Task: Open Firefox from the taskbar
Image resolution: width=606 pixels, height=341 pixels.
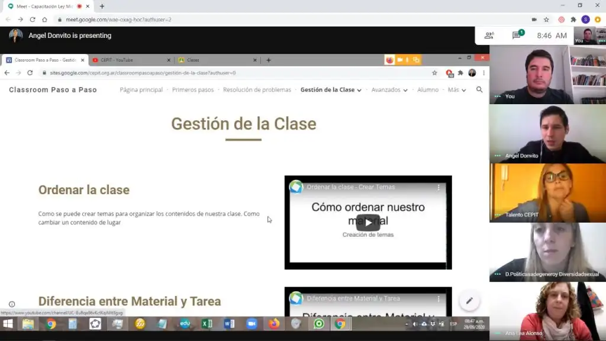Action: tap(274, 324)
